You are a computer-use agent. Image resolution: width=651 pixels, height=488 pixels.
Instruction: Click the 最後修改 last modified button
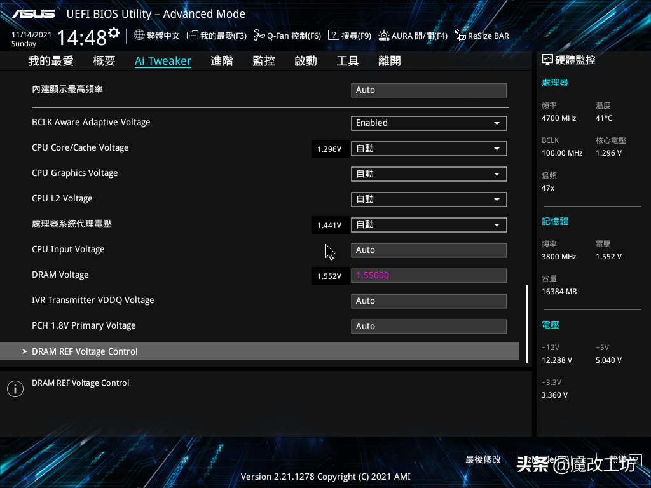(483, 459)
